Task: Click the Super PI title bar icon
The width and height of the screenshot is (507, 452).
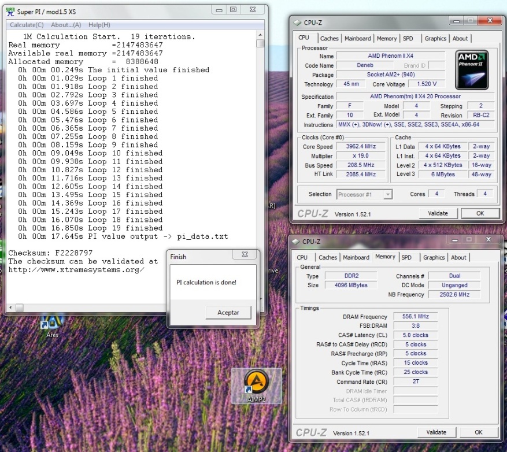Action: click(10, 12)
